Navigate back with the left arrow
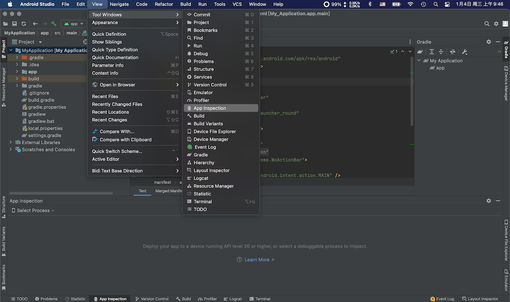The width and height of the screenshot is (510, 302). click(x=35, y=24)
